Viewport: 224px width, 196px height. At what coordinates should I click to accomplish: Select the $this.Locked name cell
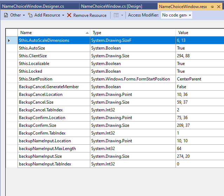tap(54, 71)
